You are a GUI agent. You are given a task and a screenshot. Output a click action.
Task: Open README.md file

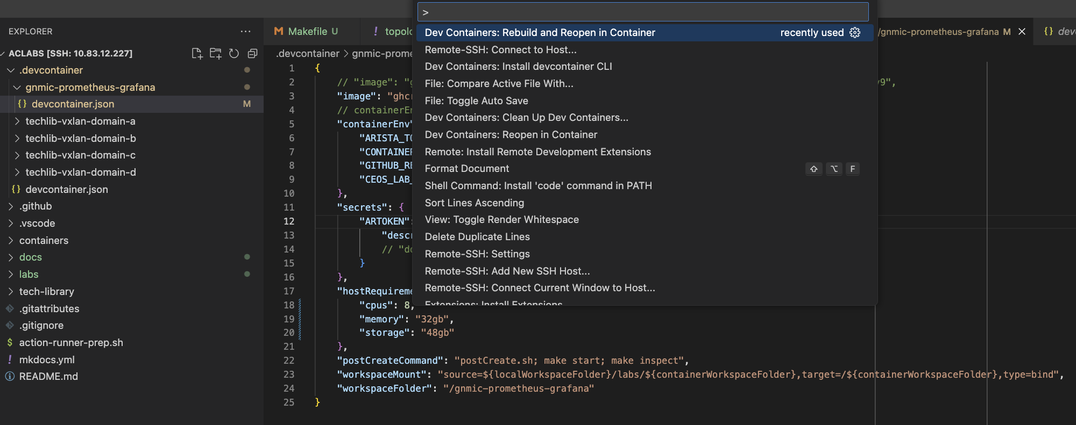tap(131, 376)
